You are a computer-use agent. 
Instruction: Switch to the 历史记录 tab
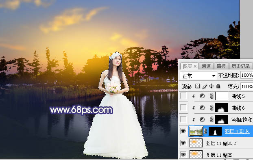tap(240, 66)
